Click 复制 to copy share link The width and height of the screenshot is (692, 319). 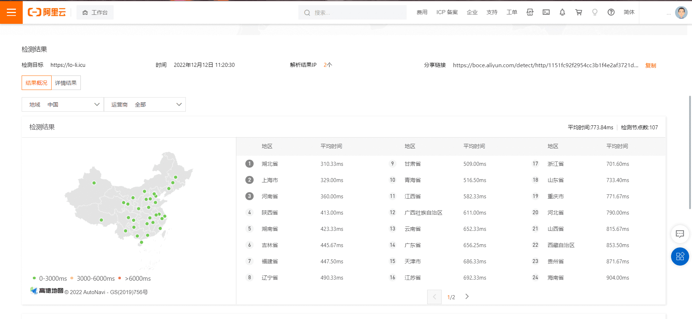[x=651, y=65]
